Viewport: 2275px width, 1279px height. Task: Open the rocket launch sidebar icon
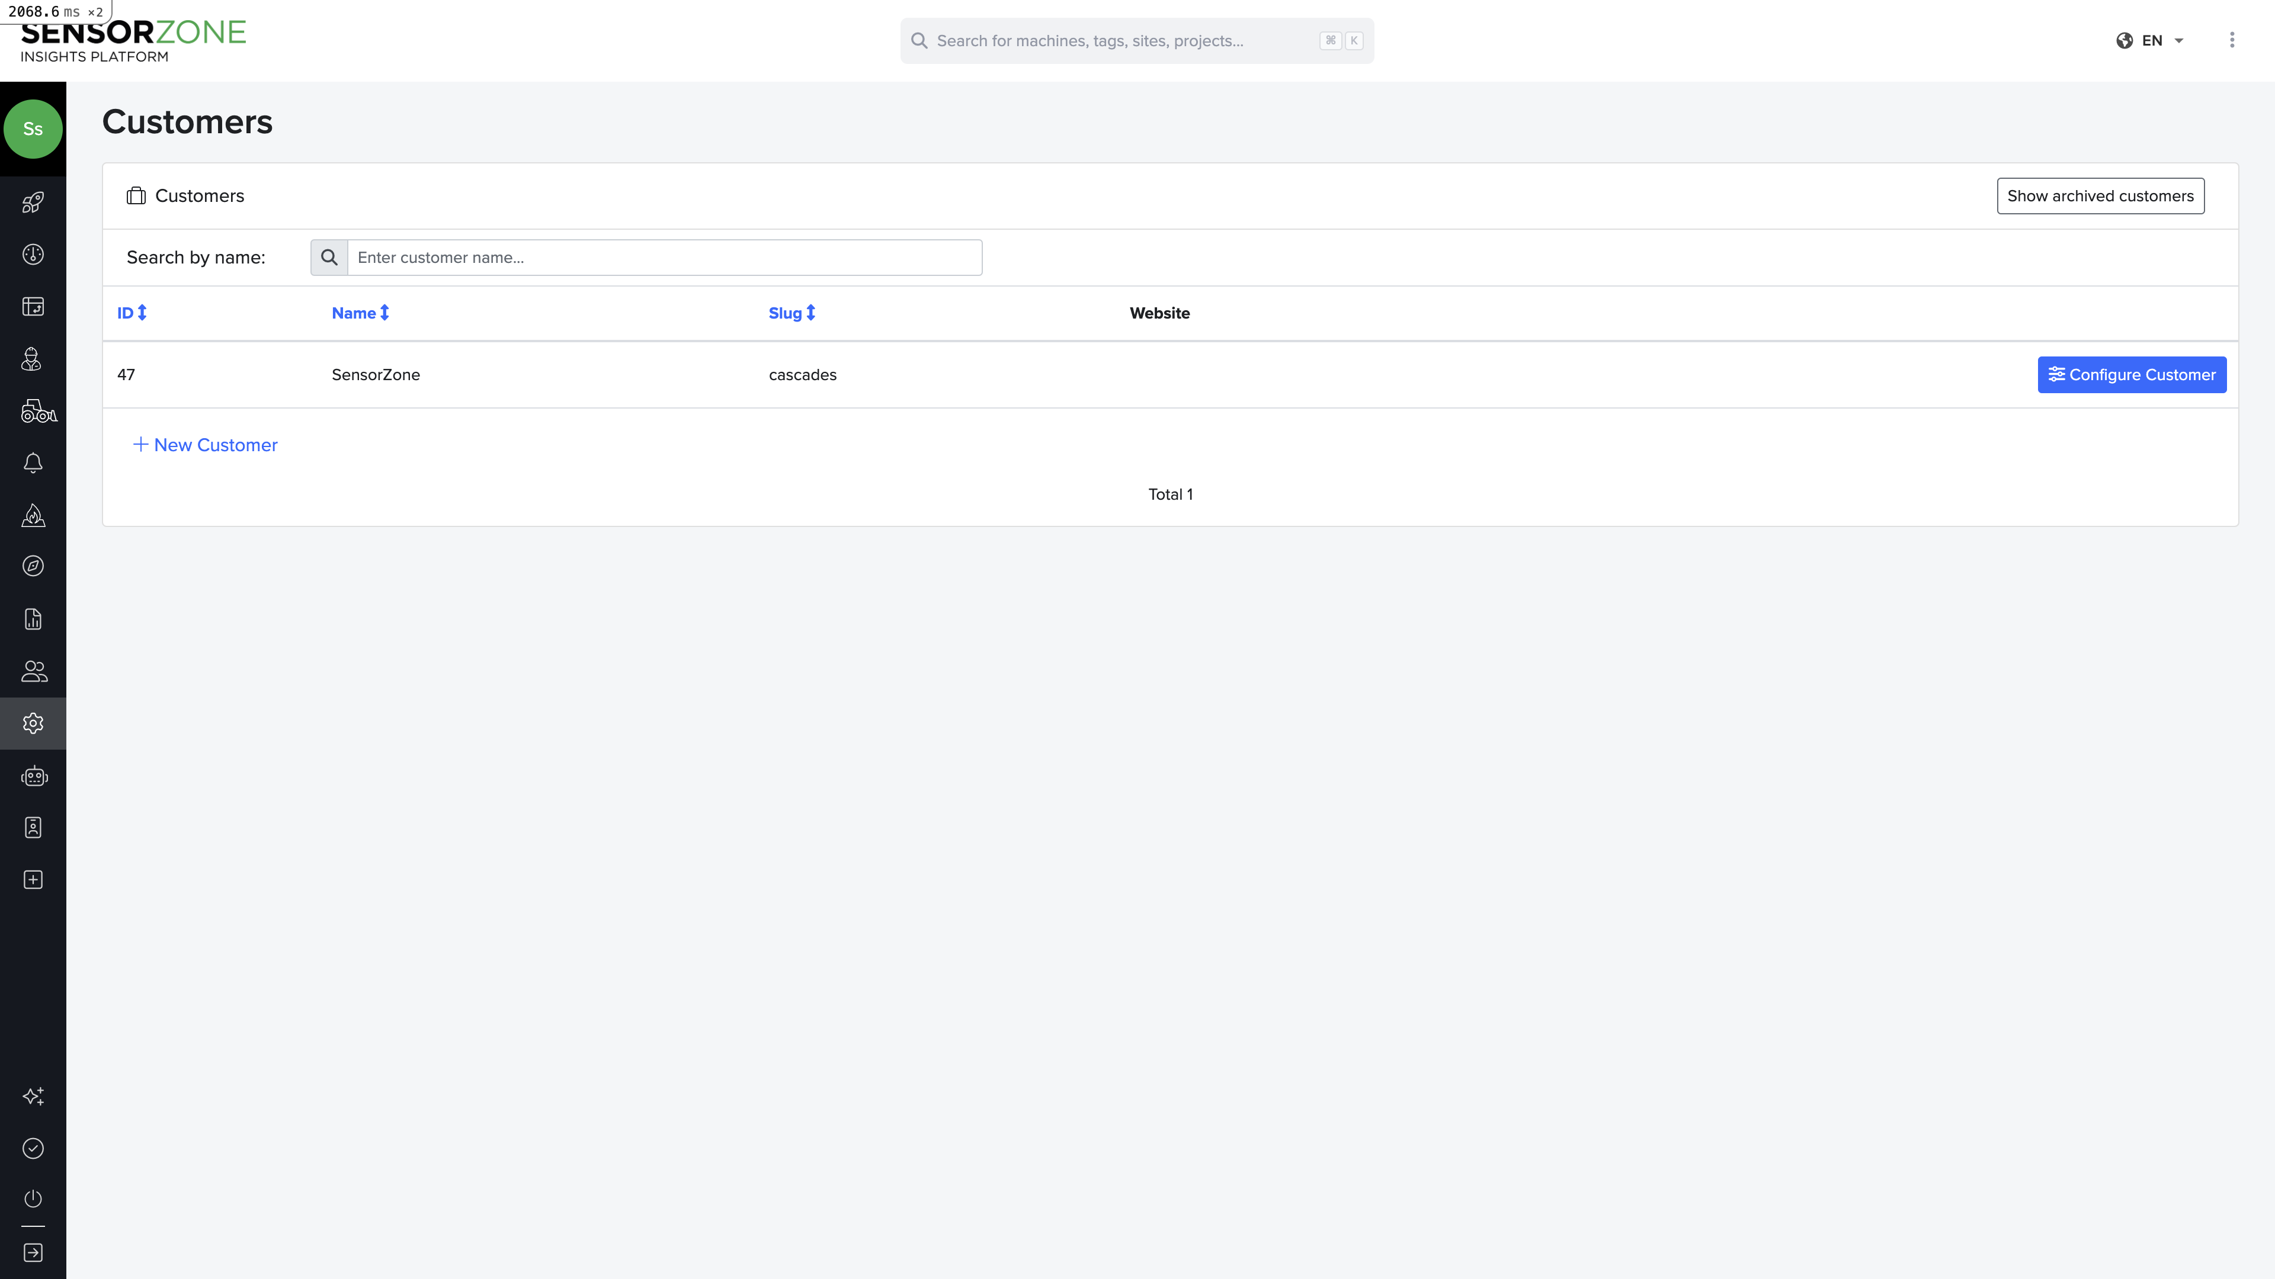click(x=33, y=203)
